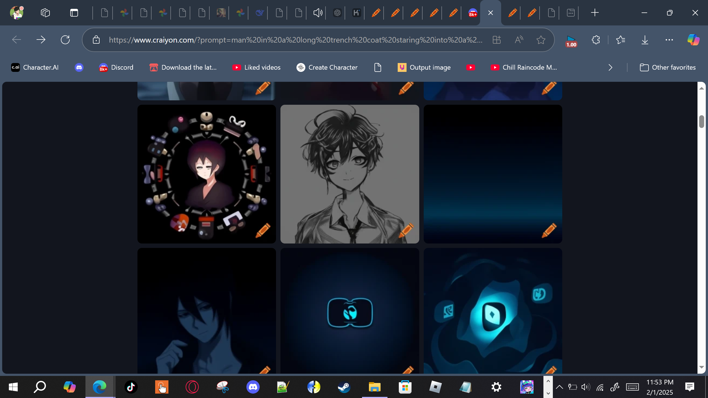Screen dimensions: 708x398
Task: Open Character.AI bookmark
Action: tap(35, 67)
